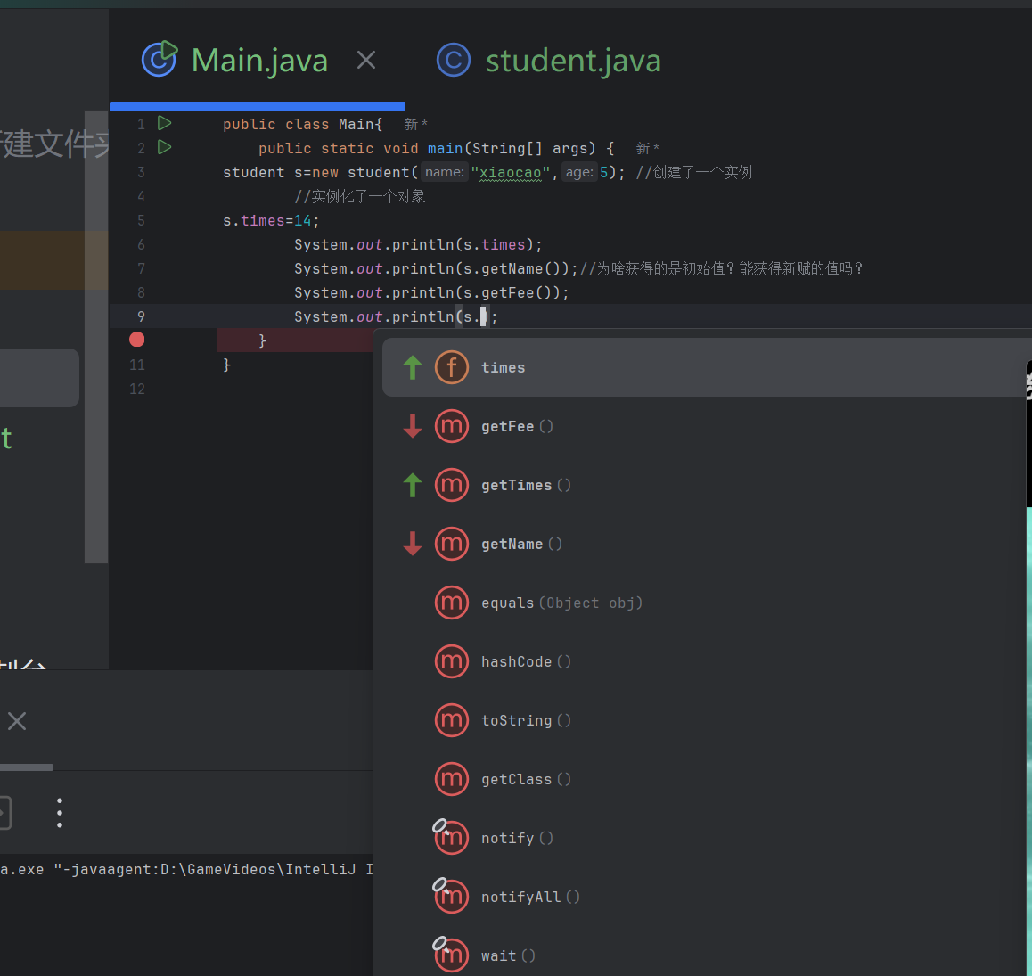Click the method icon beside getClass
This screenshot has height=976, width=1032.
click(452, 779)
